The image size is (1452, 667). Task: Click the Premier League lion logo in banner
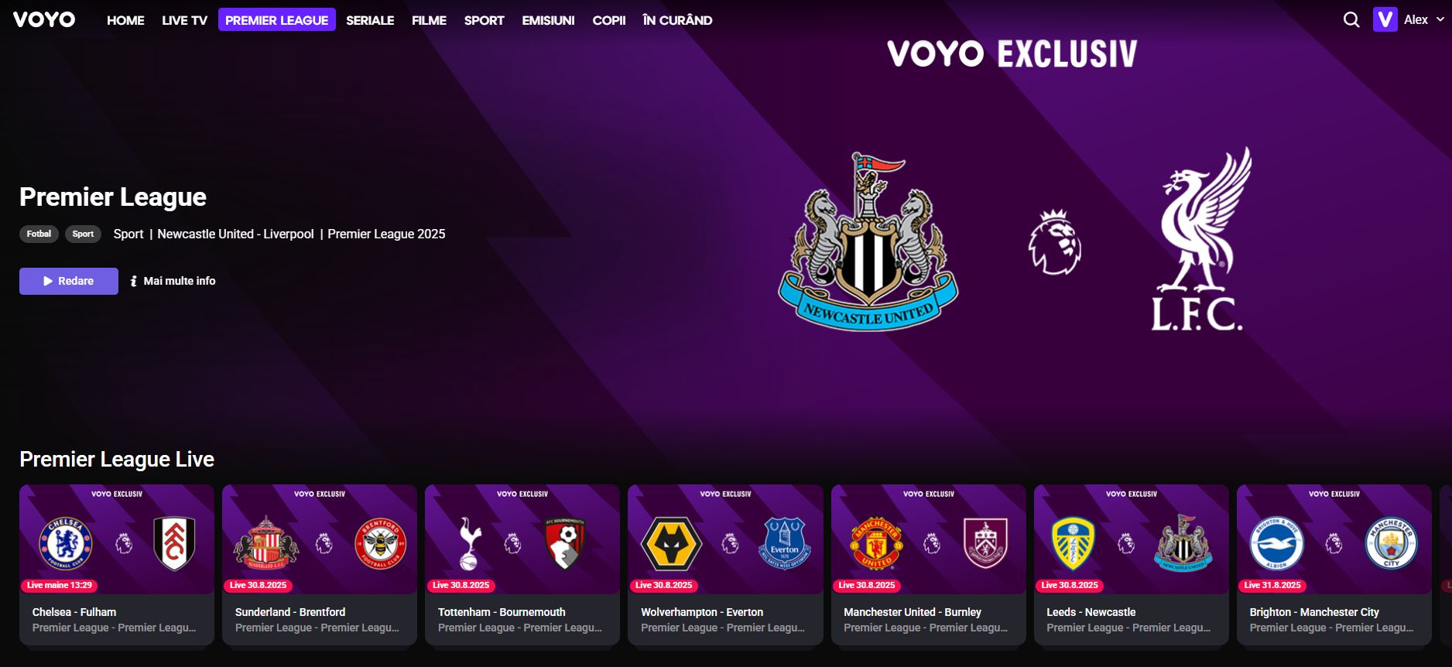[1054, 241]
